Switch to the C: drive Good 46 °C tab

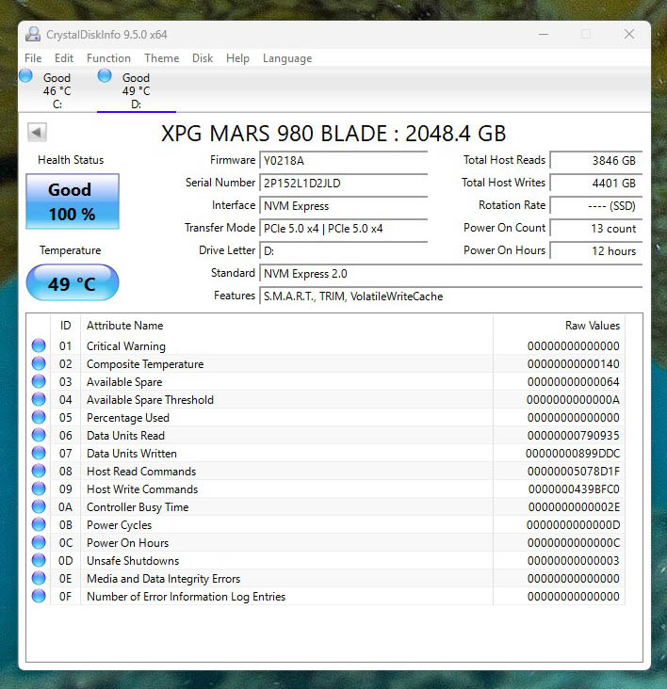[x=57, y=90]
